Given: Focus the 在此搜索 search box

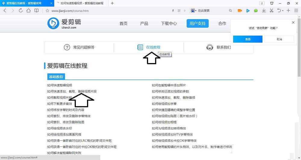Looking at the screenshot, I should pyautogui.click(x=204, y=11).
